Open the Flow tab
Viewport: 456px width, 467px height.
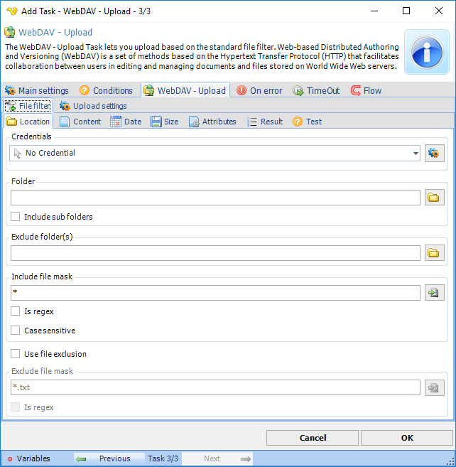click(366, 90)
